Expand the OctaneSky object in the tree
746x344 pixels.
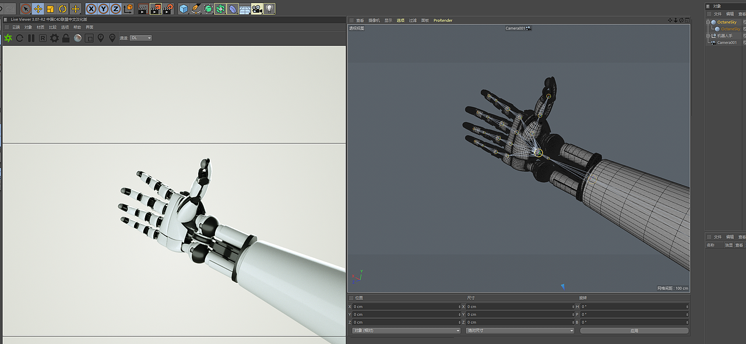pyautogui.click(x=709, y=22)
